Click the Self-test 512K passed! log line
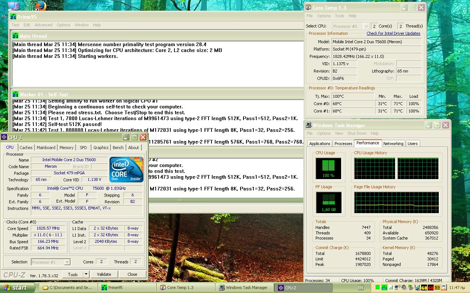Image resolution: width=470 pixels, height=293 pixels. 57,124
